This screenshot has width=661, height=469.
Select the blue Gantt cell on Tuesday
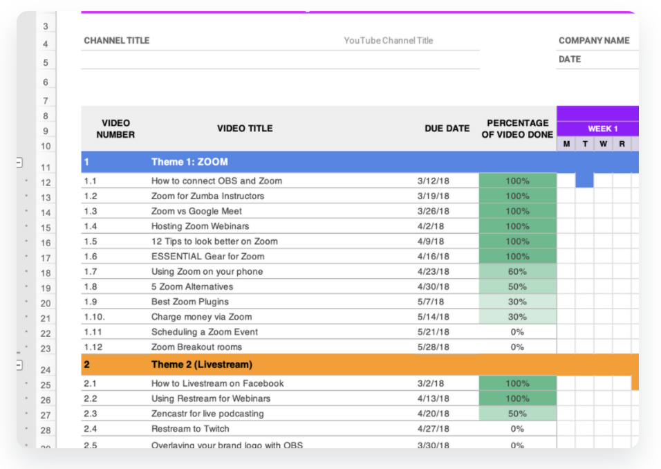[x=584, y=181]
